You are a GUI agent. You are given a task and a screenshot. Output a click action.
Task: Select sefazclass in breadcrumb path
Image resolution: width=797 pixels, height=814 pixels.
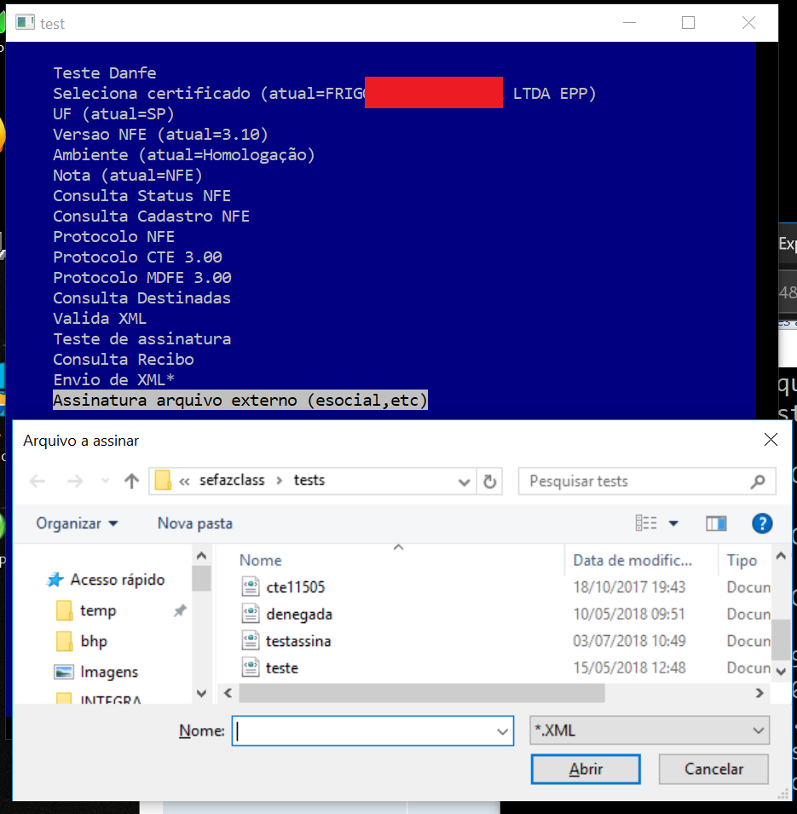tap(232, 480)
